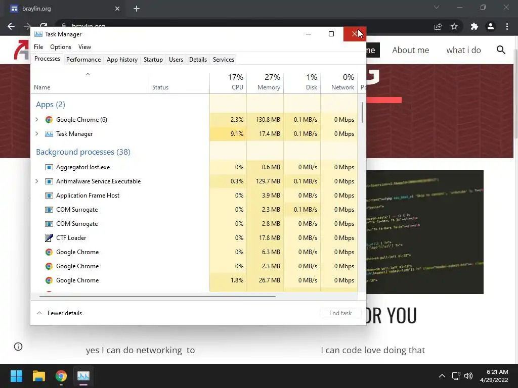
Task: Click the Apps (2) group heading
Action: [x=51, y=105]
